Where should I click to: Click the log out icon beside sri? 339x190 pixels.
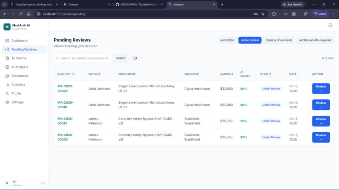point(43,183)
